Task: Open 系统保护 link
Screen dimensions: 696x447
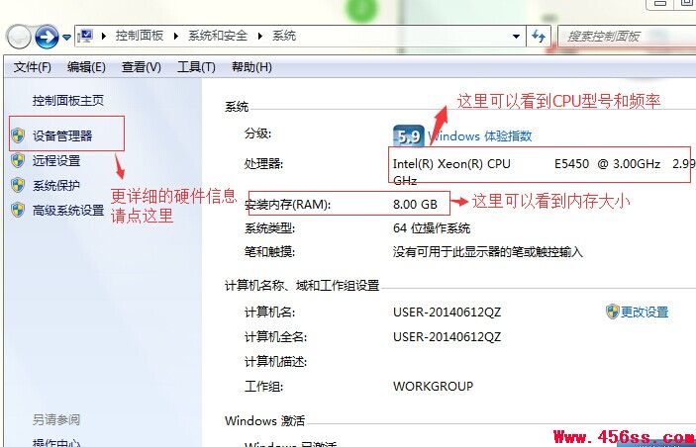Action: click(x=56, y=185)
